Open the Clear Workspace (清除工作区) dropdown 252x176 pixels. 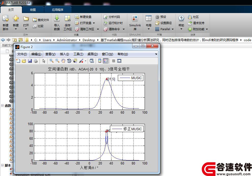(x=98, y=29)
